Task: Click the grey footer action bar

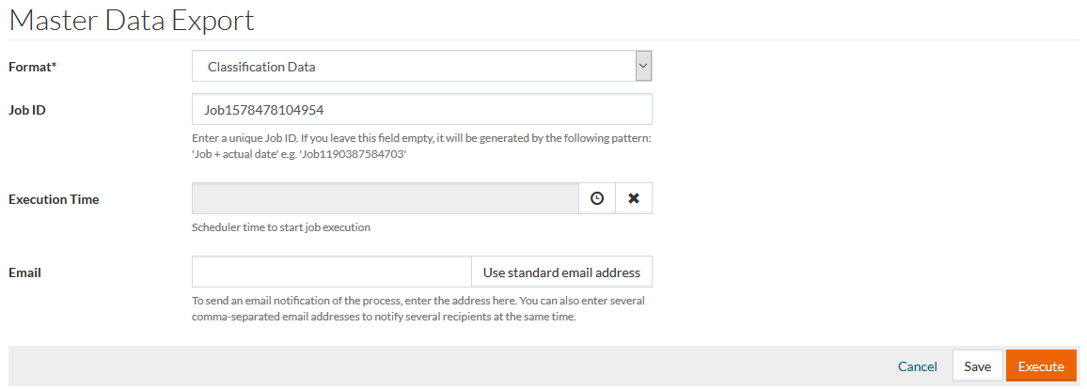Action: (x=451, y=366)
